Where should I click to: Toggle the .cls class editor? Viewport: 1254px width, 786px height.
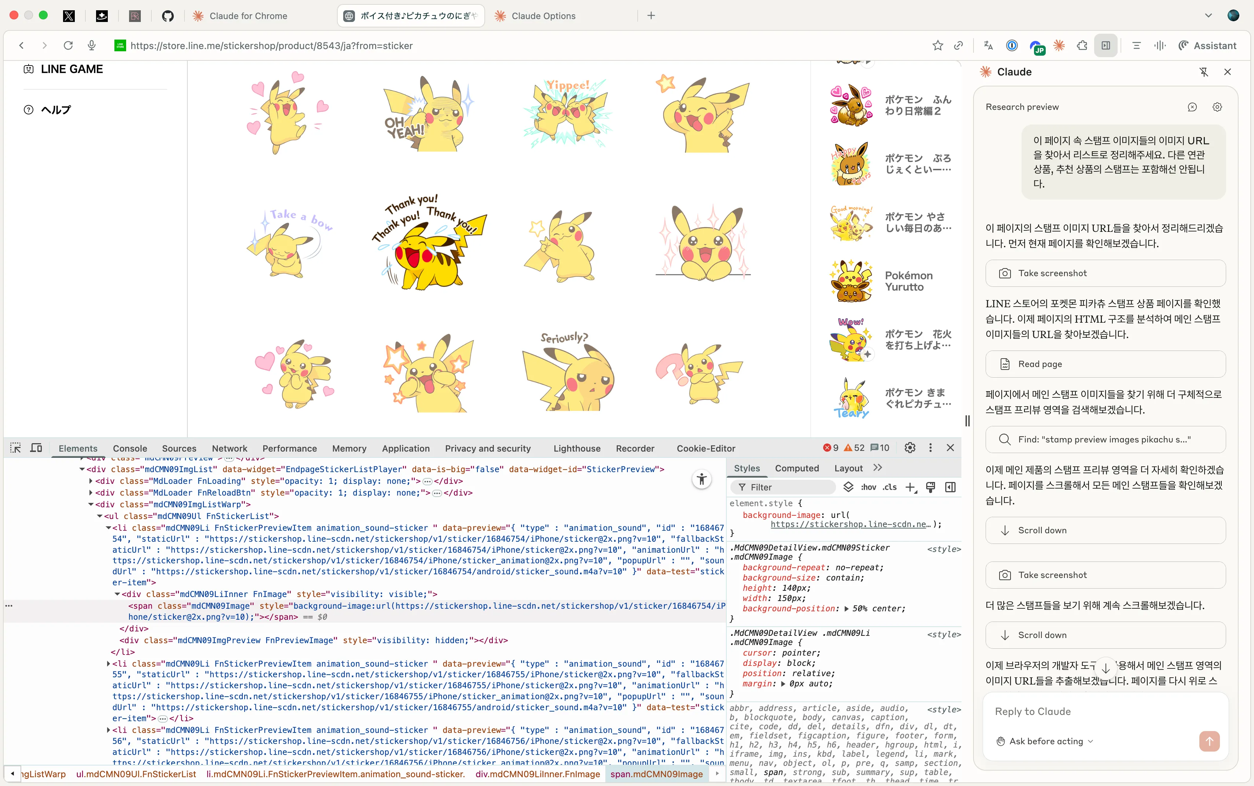coord(890,487)
